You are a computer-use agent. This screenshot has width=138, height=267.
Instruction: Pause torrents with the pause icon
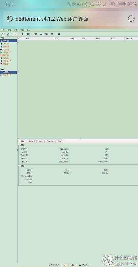(x=28, y=34)
